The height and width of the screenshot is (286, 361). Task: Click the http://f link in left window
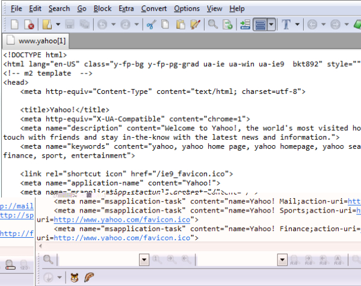(x=17, y=234)
